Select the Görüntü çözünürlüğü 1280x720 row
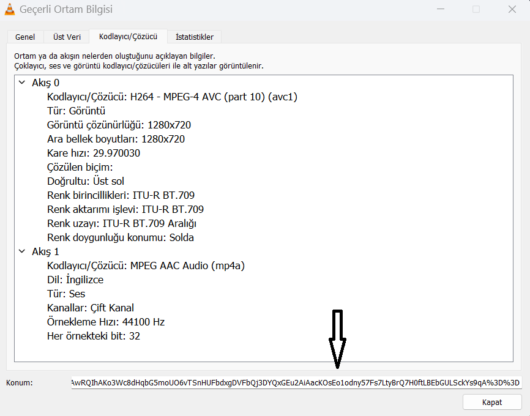 (119, 125)
